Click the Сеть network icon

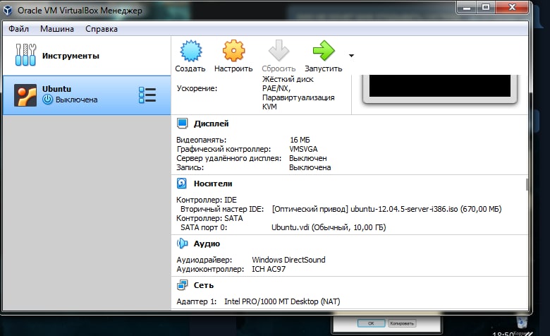pos(182,285)
